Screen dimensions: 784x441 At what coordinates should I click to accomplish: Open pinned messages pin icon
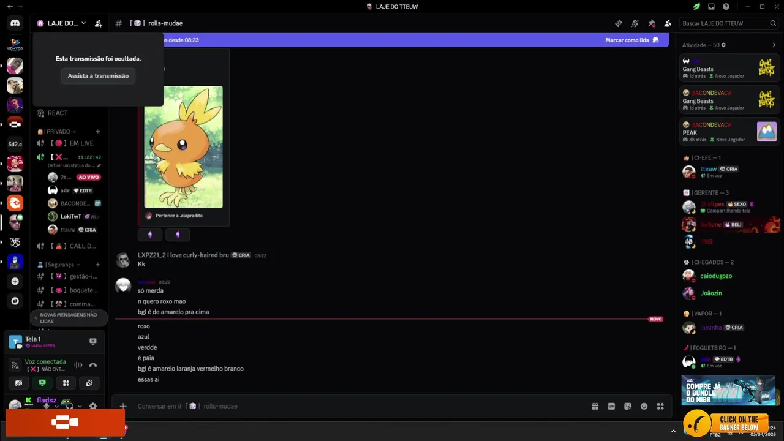point(652,23)
